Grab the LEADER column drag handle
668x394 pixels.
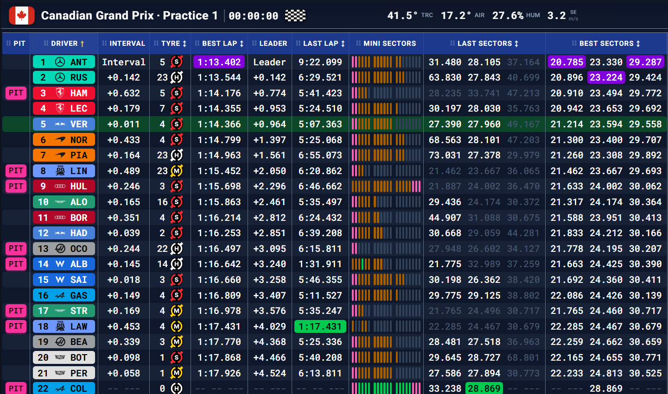[x=254, y=44]
